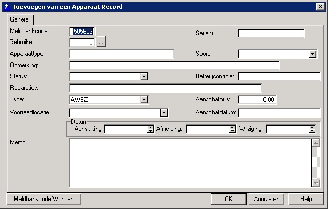328x209 pixels.
Task: Focus the Meldbankcode field showing 505603
Action: (82, 32)
